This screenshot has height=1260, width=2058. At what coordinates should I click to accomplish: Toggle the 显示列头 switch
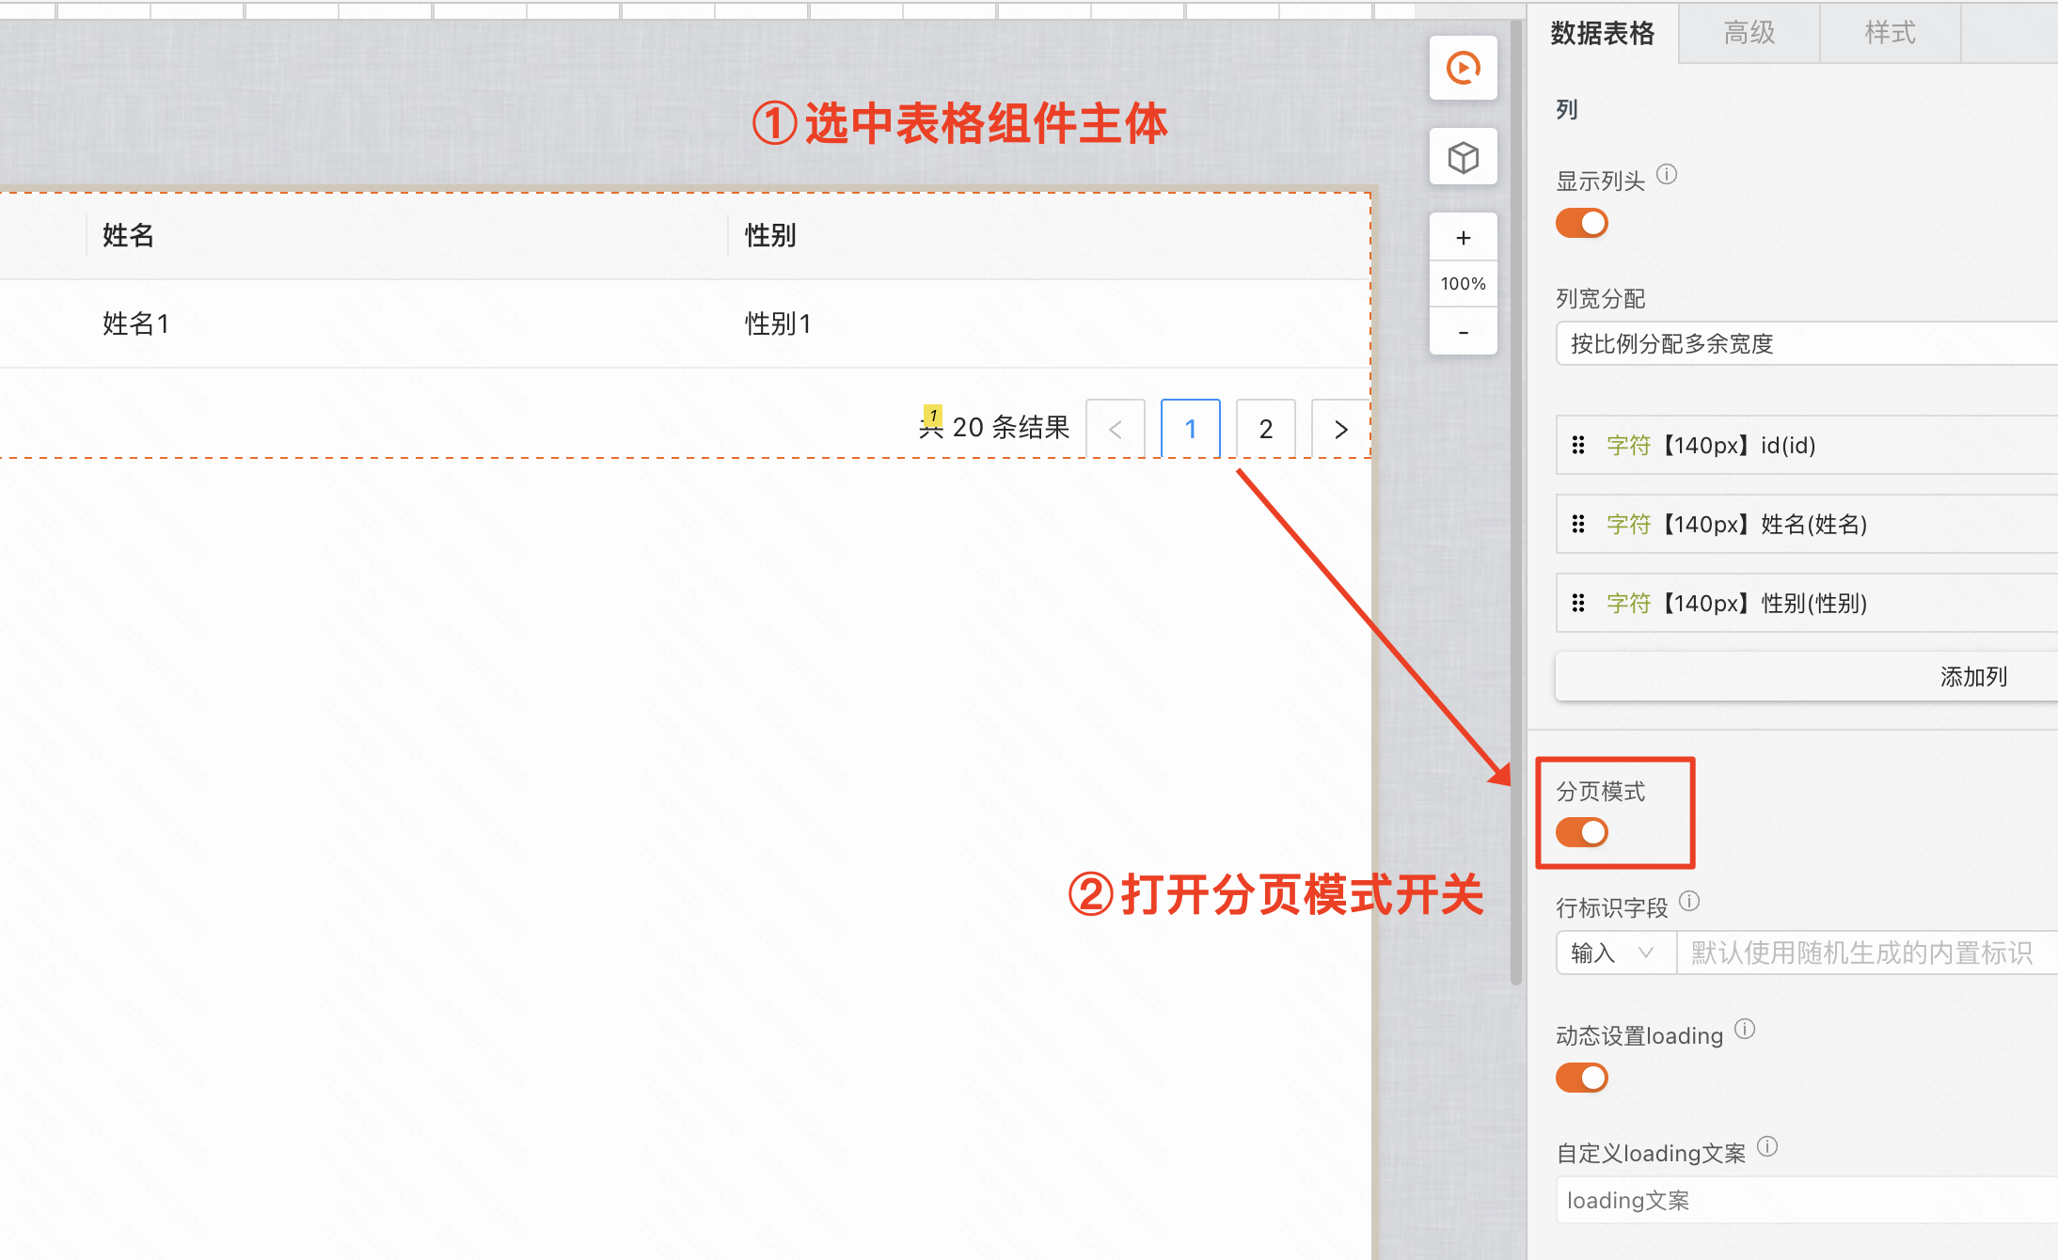pyautogui.click(x=1582, y=224)
